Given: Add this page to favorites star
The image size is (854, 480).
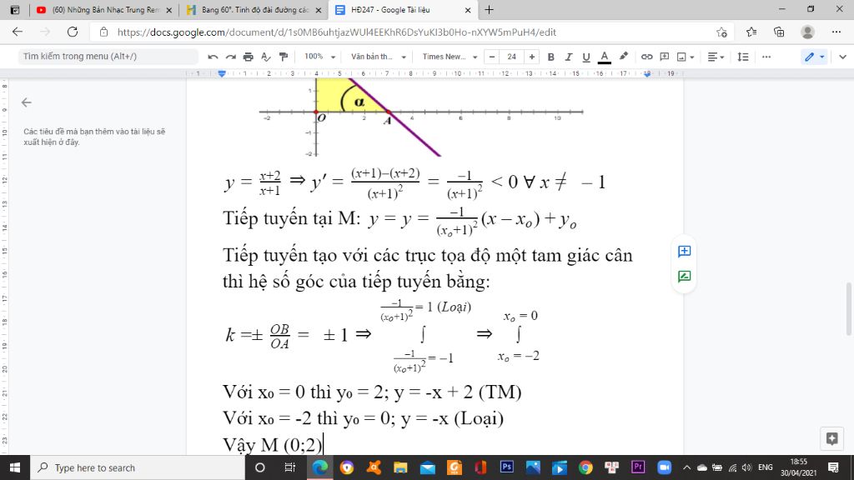Looking at the screenshot, I should [x=721, y=32].
